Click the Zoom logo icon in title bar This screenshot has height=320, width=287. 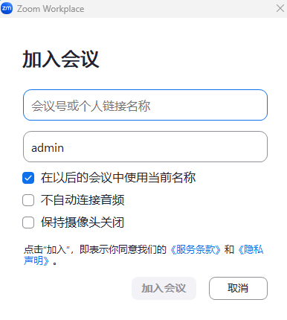click(x=7, y=8)
